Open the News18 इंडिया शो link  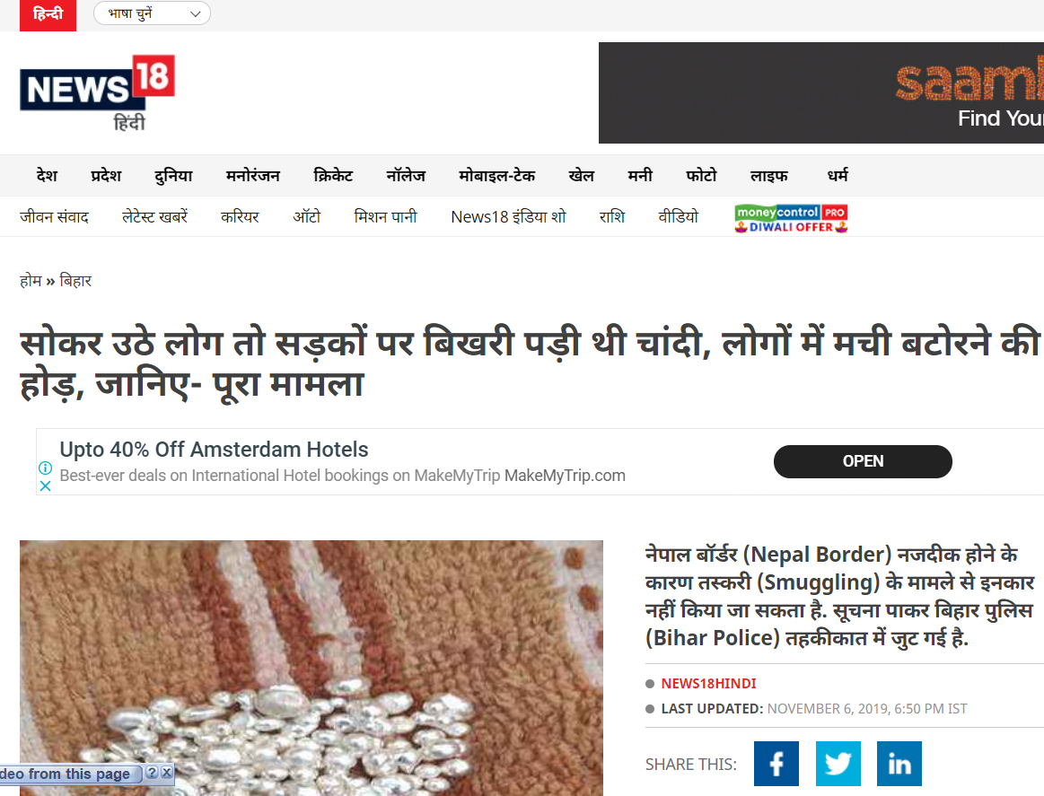click(508, 217)
